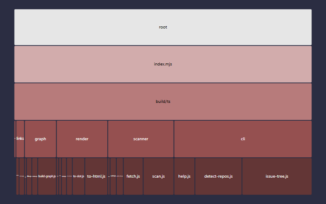The image size is (326, 204).
Task: Select the scan.js file block
Action: coord(158,176)
